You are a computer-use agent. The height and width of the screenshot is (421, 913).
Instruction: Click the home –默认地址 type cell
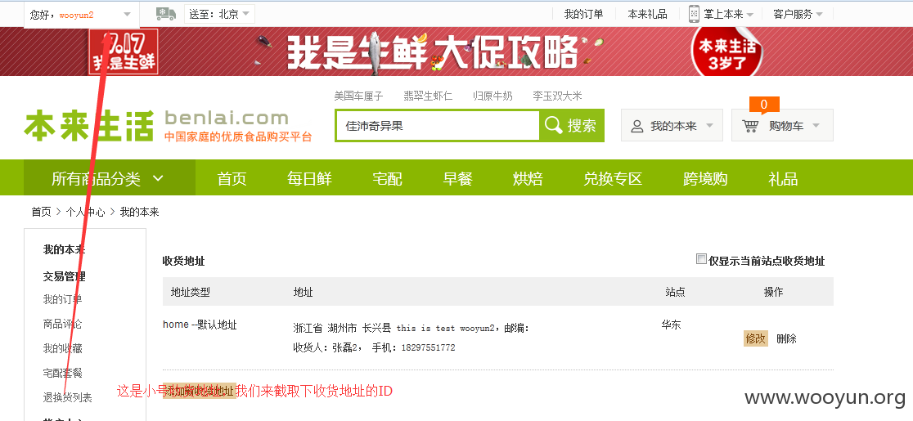click(x=200, y=325)
